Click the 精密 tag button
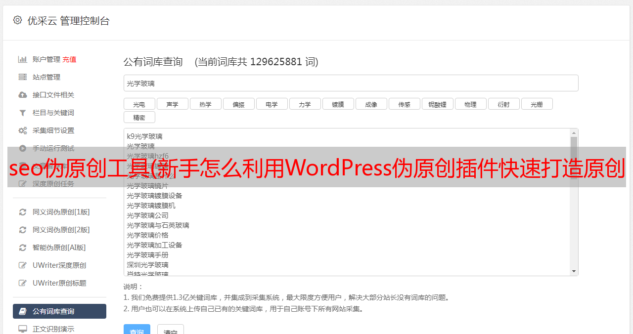The height and width of the screenshot is (334, 633). pos(139,117)
